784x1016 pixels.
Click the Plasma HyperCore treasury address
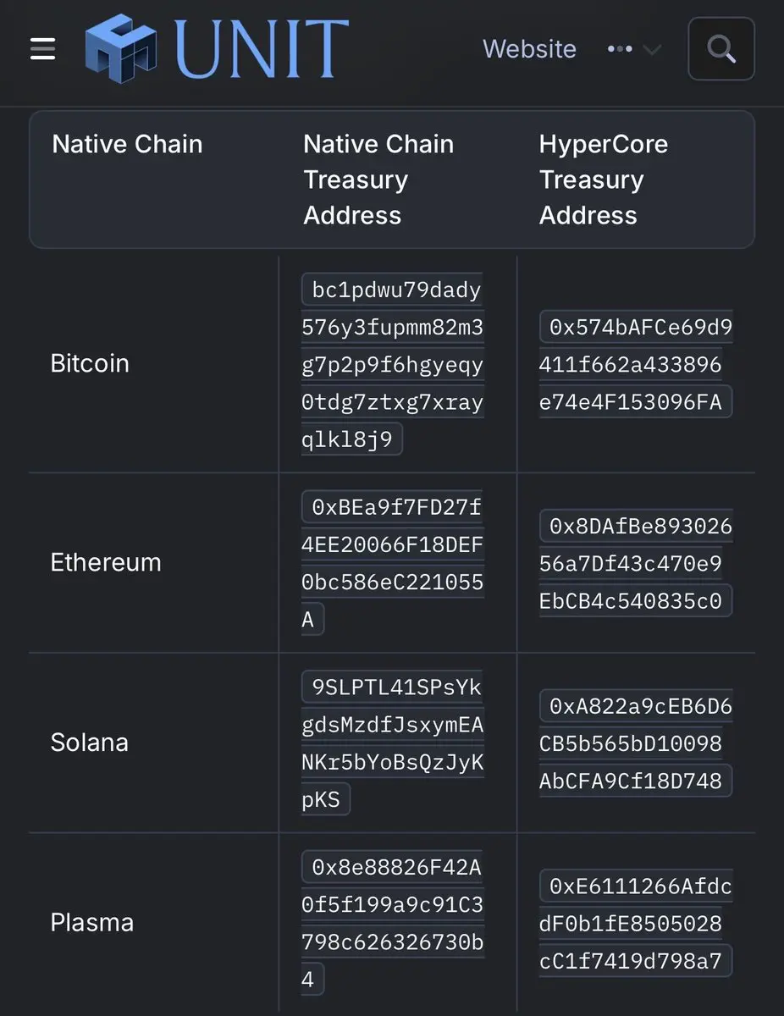pyautogui.click(x=635, y=923)
